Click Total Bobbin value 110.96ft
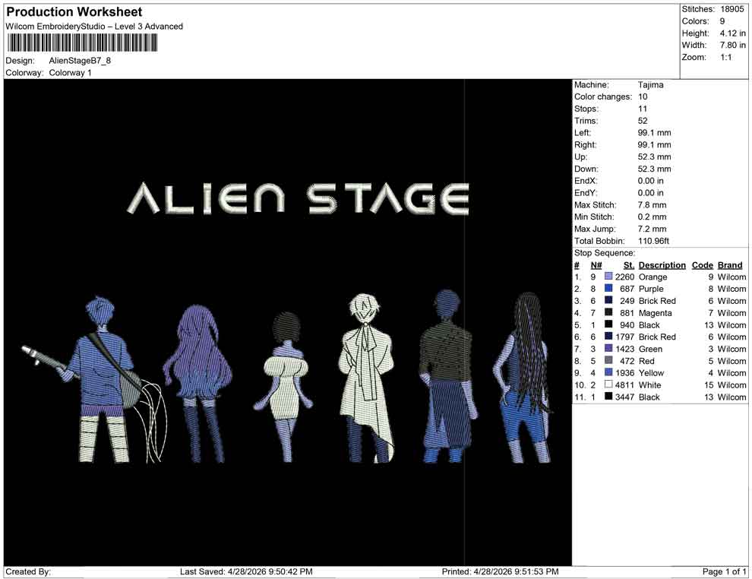The height and width of the screenshot is (579, 752). coord(653,241)
